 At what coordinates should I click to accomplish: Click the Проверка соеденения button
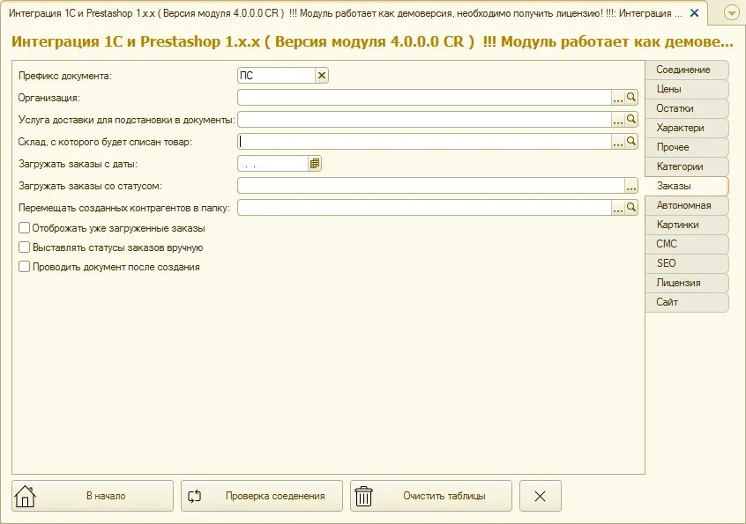[x=262, y=496]
